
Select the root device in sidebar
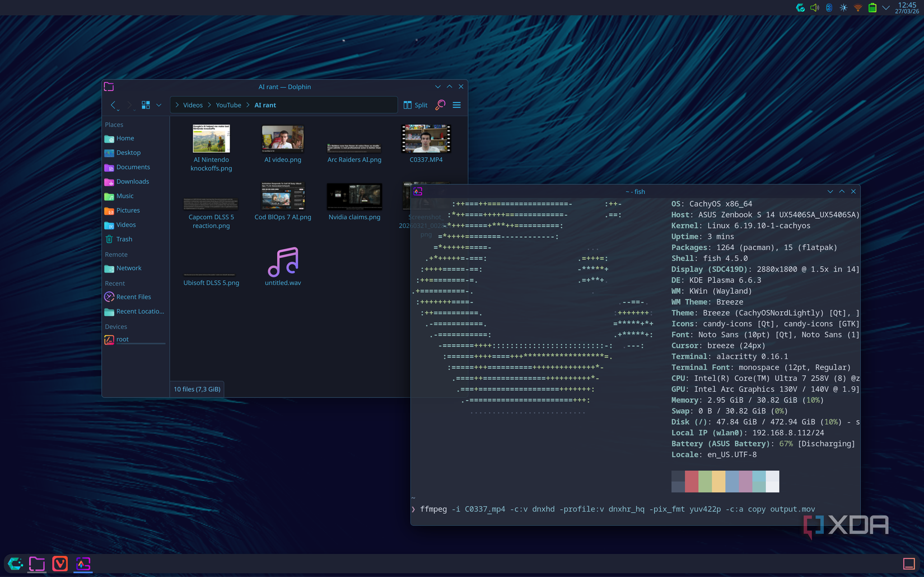134,339
